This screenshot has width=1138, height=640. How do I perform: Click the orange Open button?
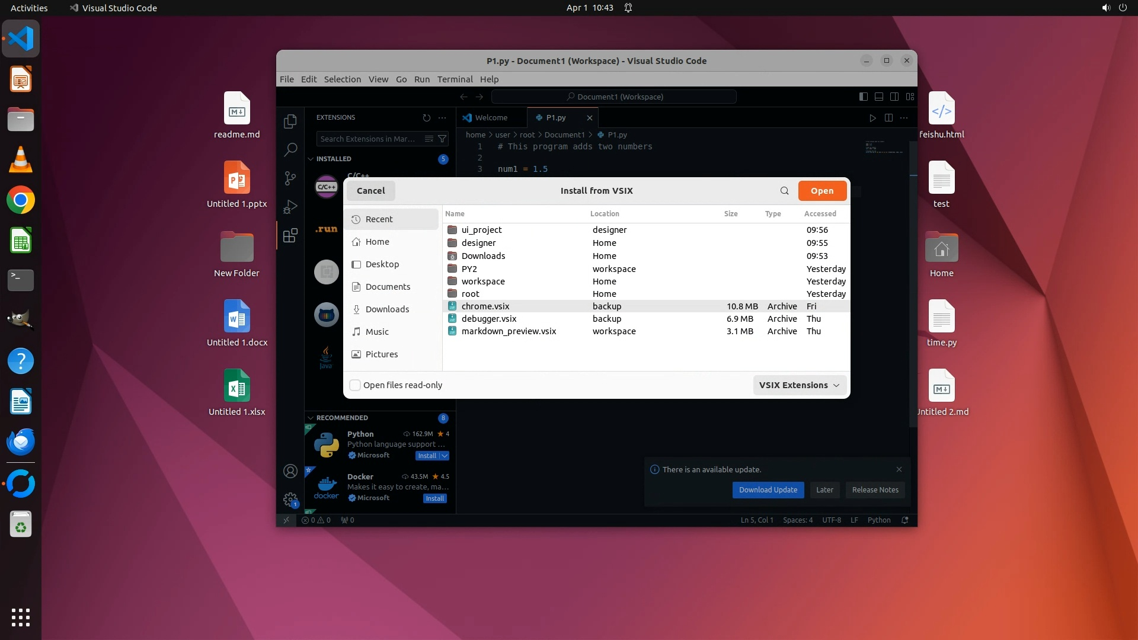coord(821,191)
